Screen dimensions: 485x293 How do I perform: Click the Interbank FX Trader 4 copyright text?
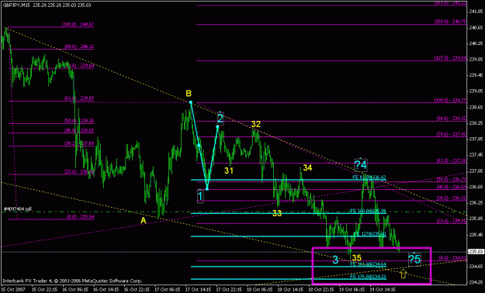72,281
